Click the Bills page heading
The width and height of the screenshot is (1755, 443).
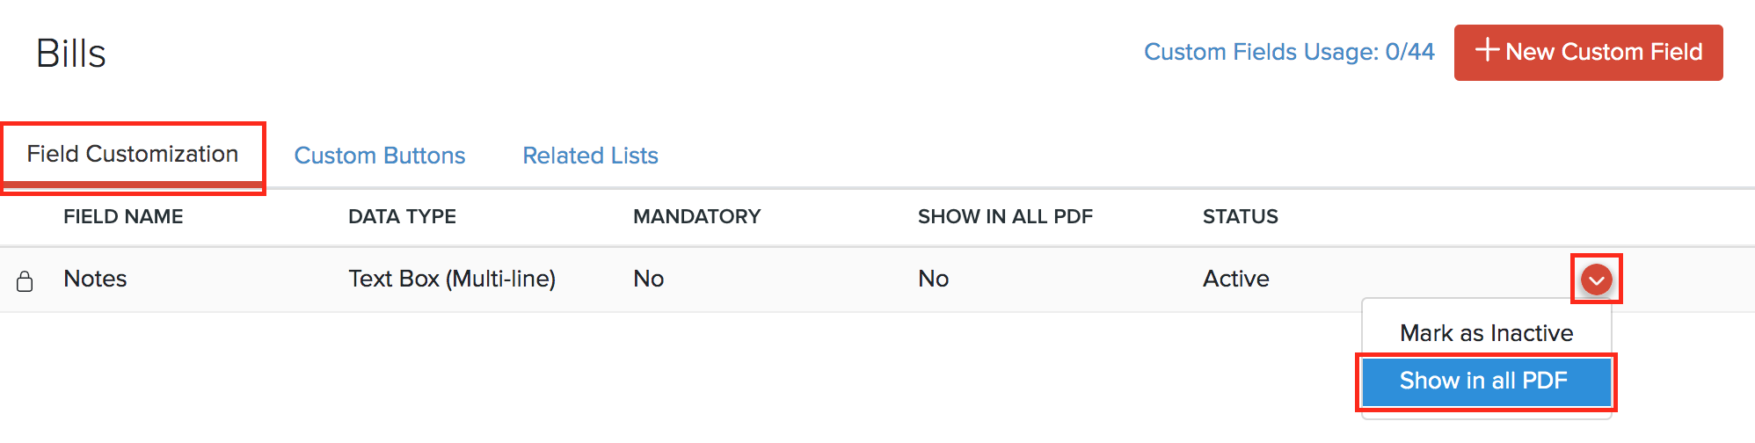[71, 54]
